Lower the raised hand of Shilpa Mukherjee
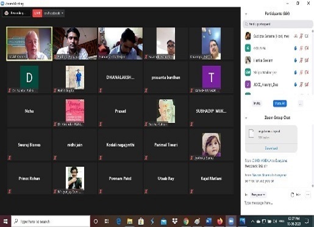The width and height of the screenshot is (314, 227). tap(296, 72)
